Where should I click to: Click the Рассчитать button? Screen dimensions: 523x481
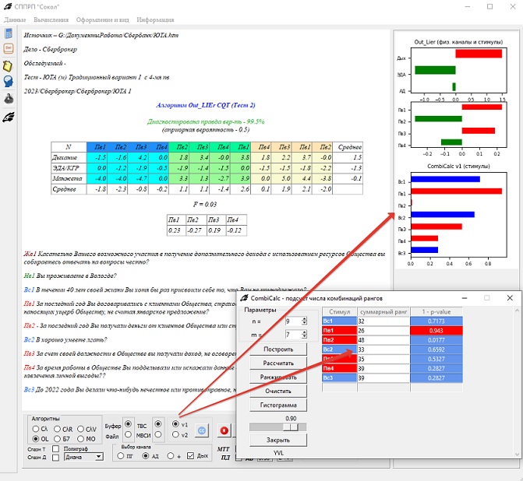[278, 363]
